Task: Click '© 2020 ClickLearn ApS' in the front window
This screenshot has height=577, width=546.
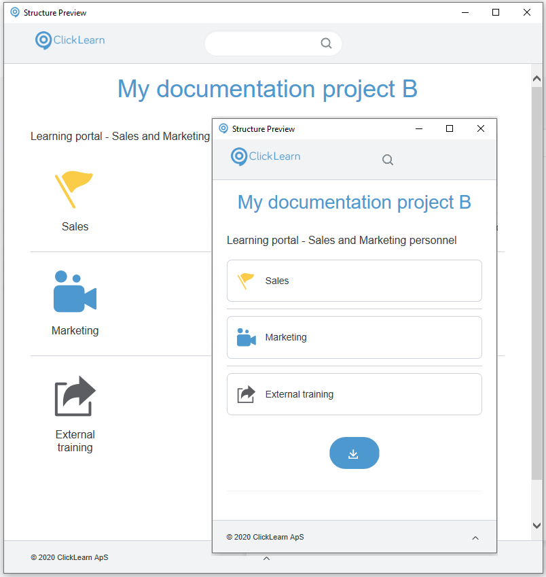Action: click(x=265, y=538)
